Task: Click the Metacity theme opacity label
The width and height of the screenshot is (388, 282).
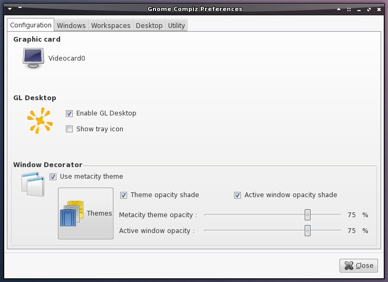Action: pyautogui.click(x=158, y=215)
